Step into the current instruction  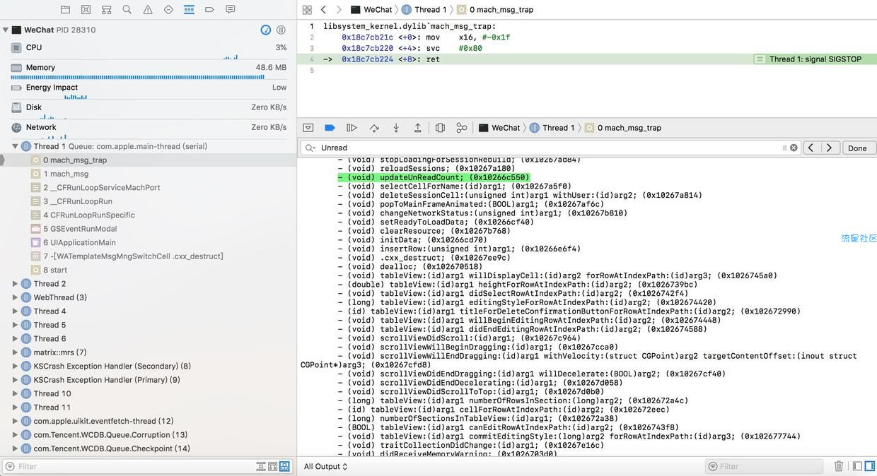pyautogui.click(x=396, y=128)
